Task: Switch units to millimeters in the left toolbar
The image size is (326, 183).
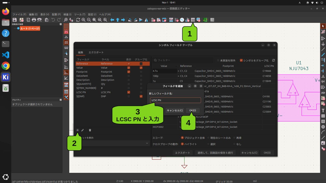Action: (66, 48)
